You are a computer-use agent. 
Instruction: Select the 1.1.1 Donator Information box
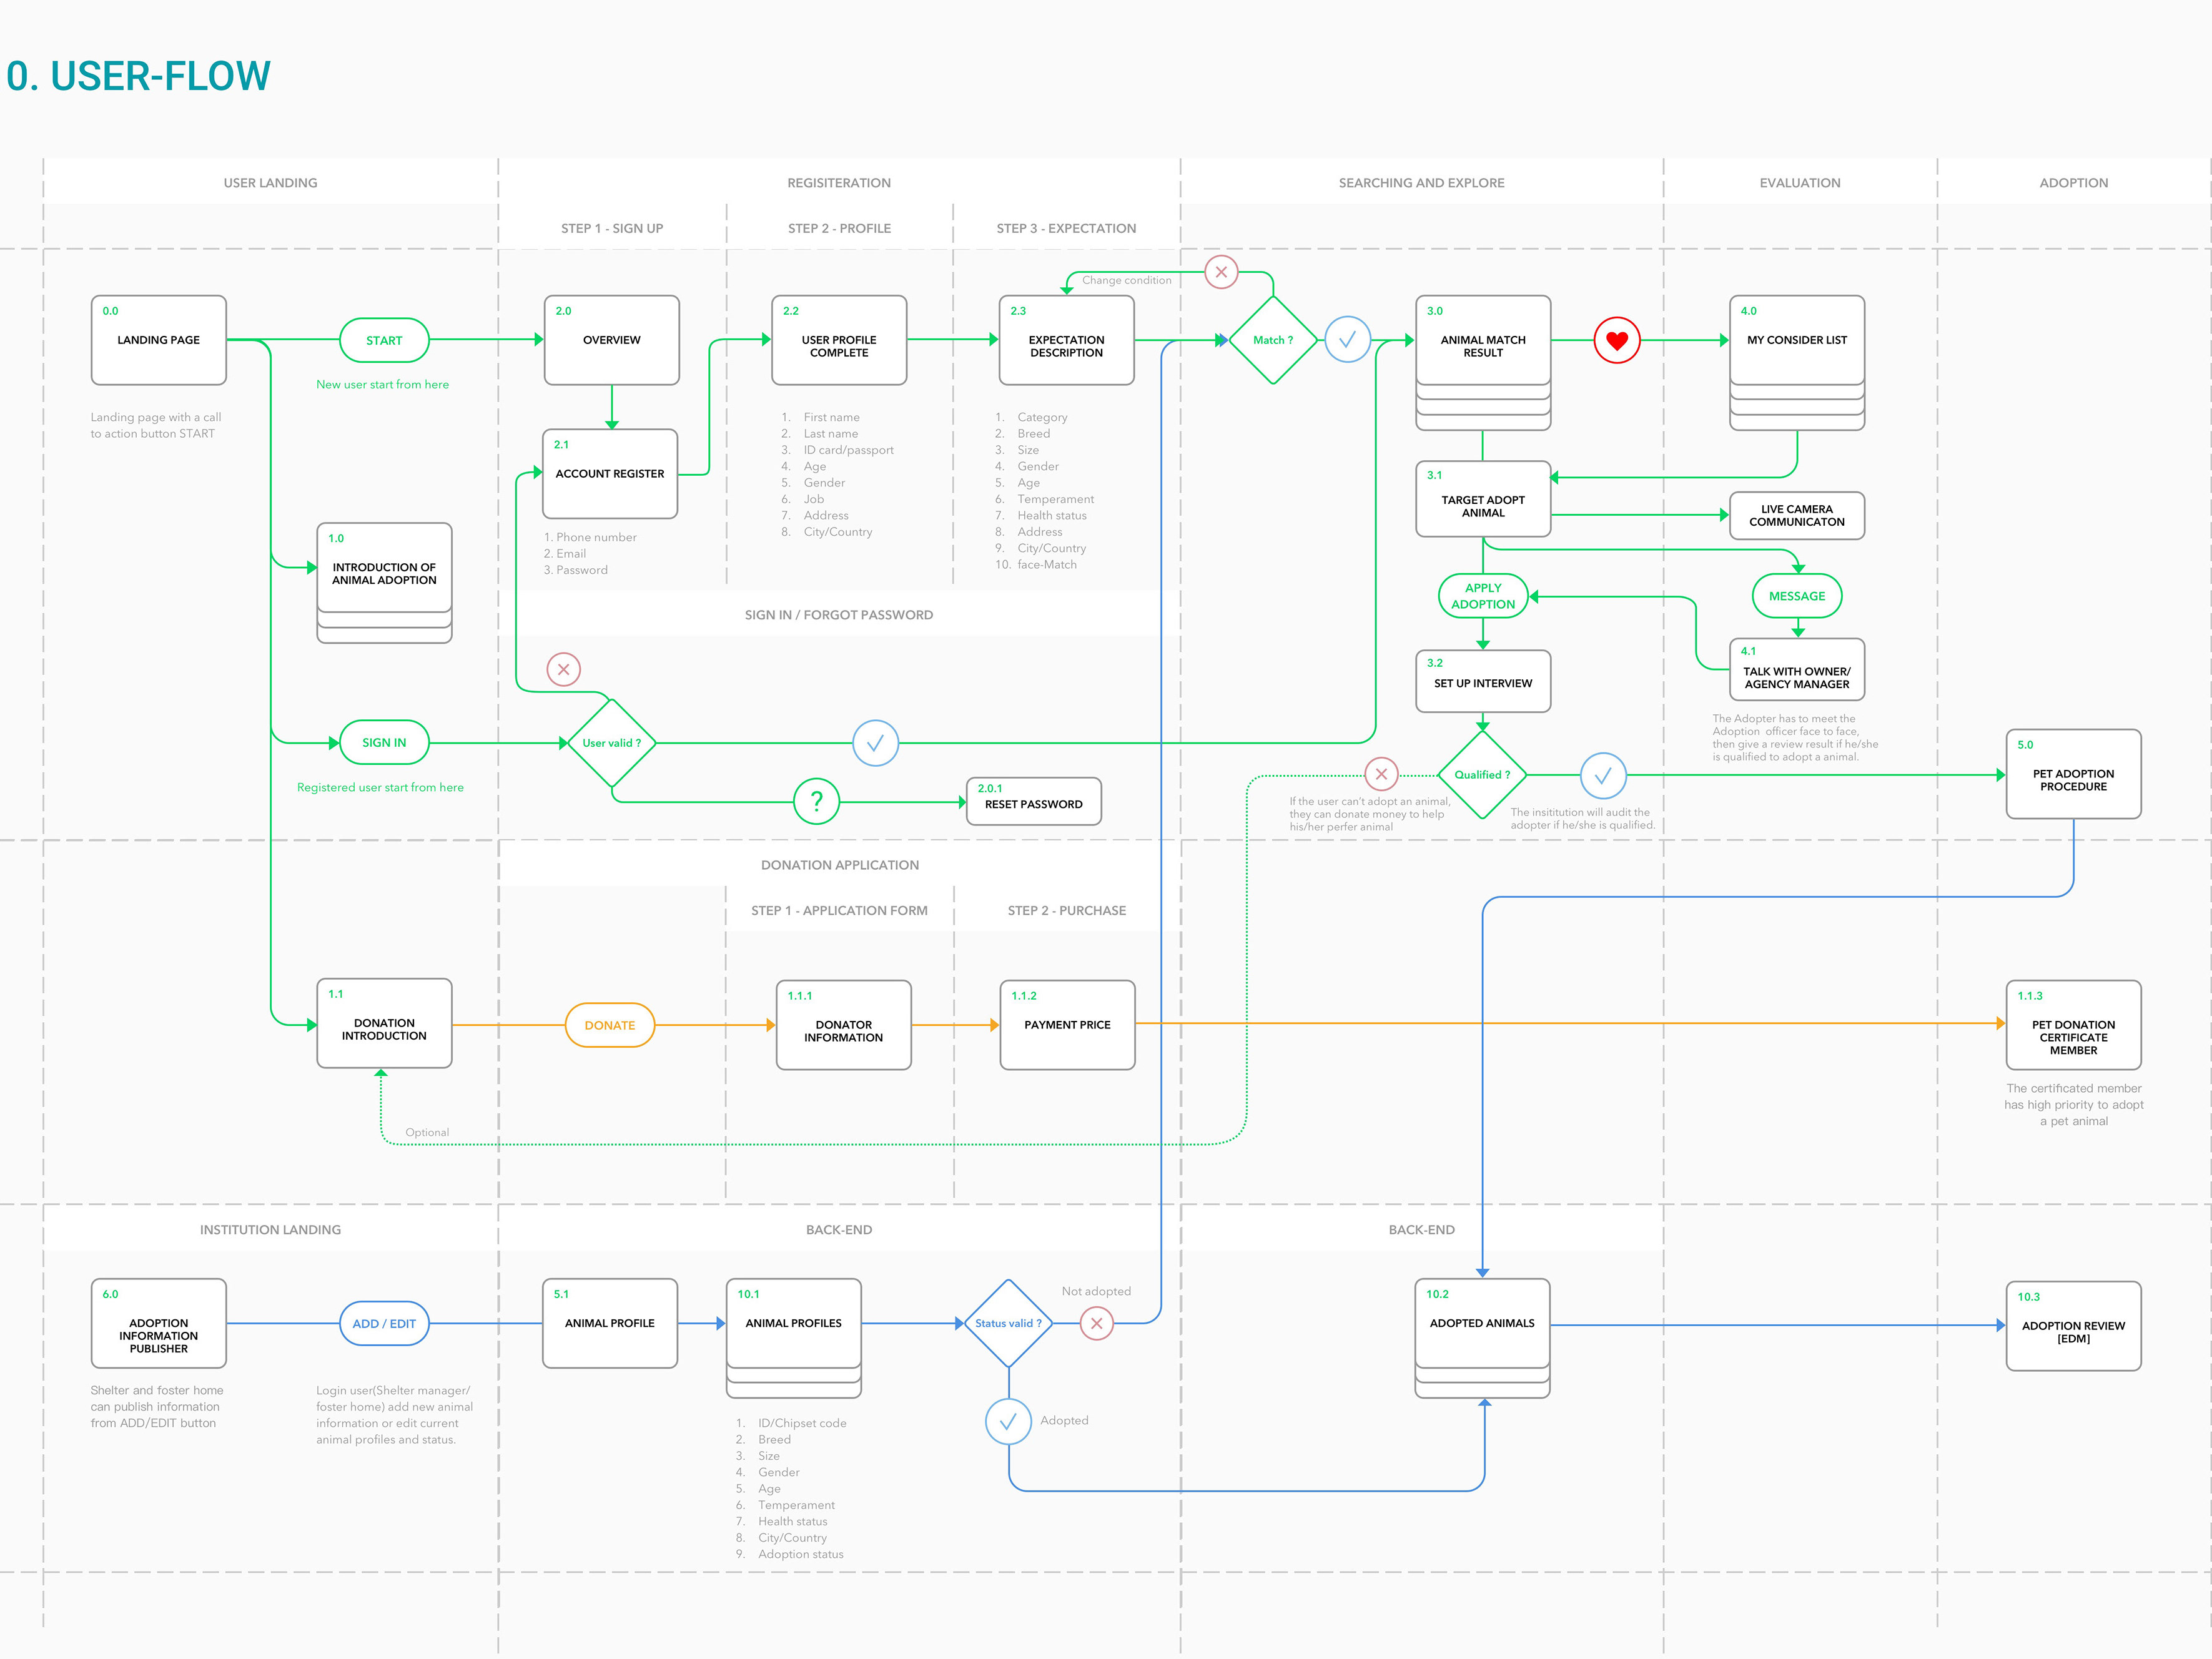pyautogui.click(x=844, y=1025)
